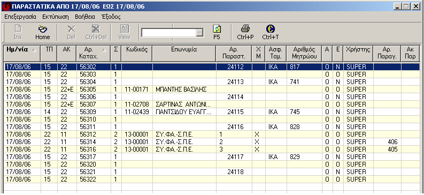Open the Βοήθεια menu
This screenshot has height=195, width=424.
click(85, 17)
